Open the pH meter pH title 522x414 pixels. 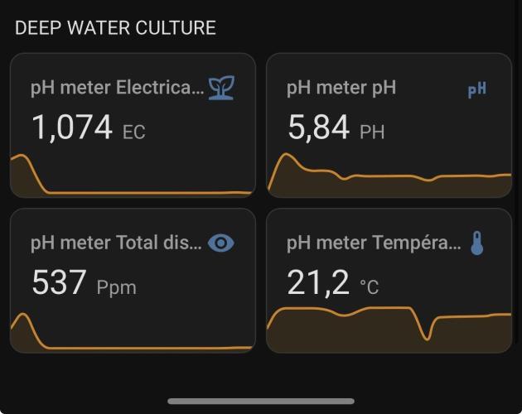(341, 88)
